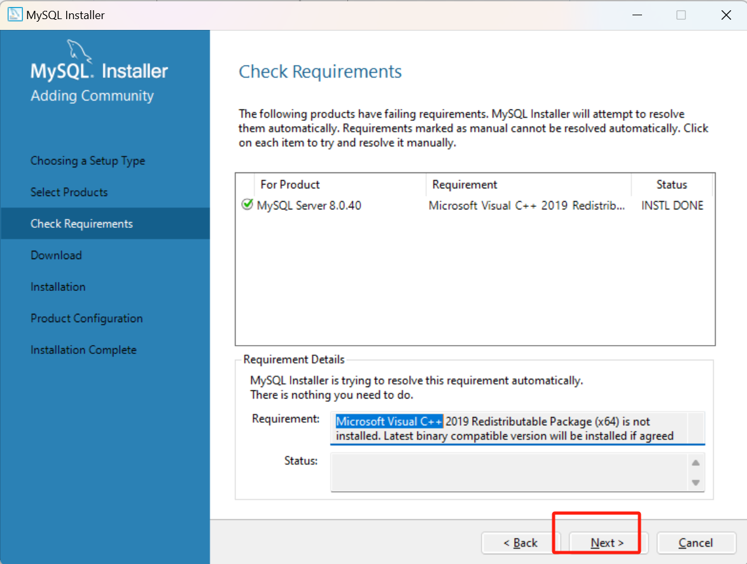Cancel the MySQL installation
The width and height of the screenshot is (747, 564).
point(696,542)
